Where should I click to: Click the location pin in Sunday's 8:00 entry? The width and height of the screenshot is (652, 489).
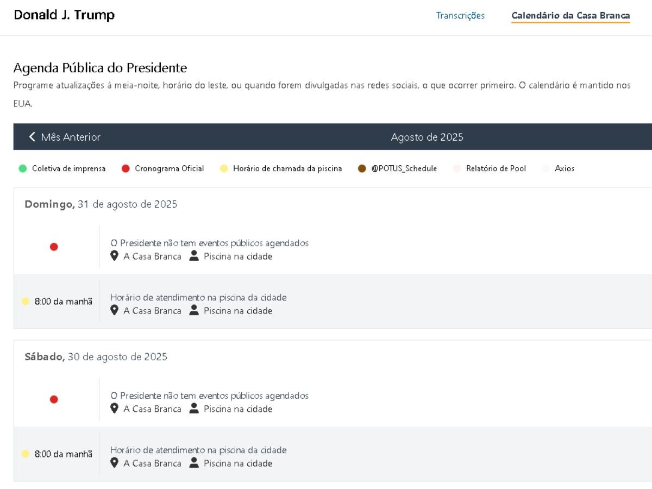click(x=114, y=310)
